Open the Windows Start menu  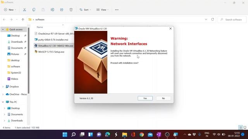click(x=65, y=134)
